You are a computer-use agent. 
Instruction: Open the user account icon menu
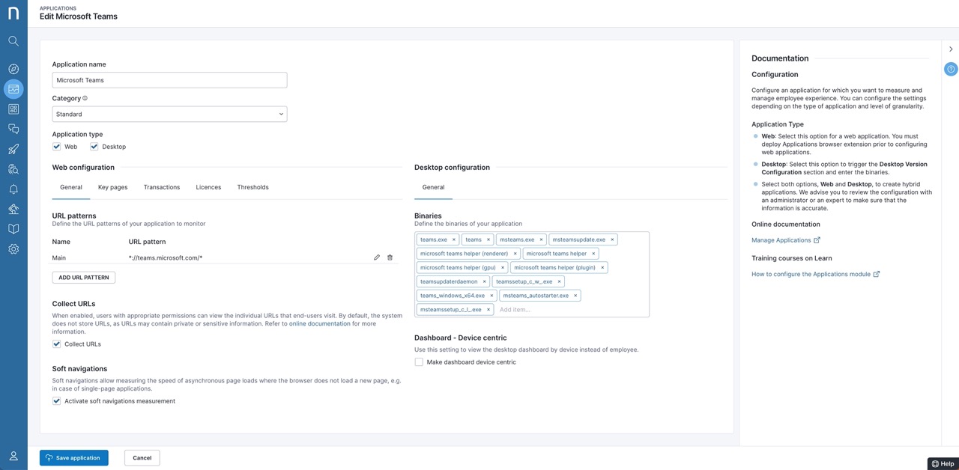13,456
